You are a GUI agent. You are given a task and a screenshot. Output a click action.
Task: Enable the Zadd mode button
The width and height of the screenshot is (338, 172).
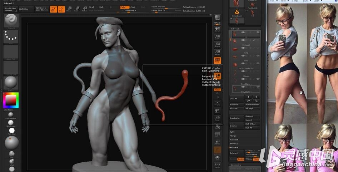[125, 7]
